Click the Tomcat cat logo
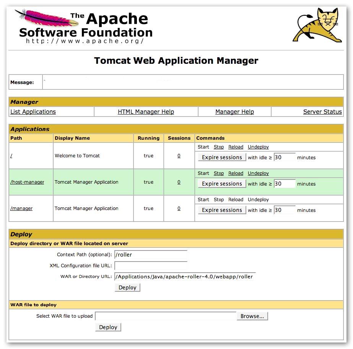353x349 pixels. [x=317, y=25]
